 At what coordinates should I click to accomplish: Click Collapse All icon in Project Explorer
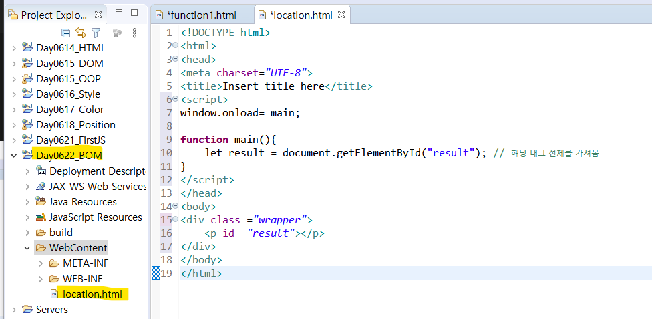tap(65, 33)
